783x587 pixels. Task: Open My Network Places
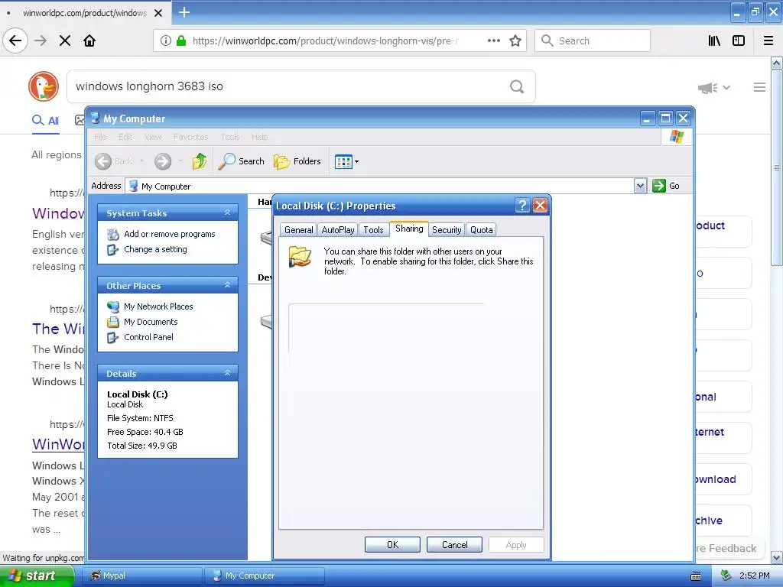(x=158, y=306)
